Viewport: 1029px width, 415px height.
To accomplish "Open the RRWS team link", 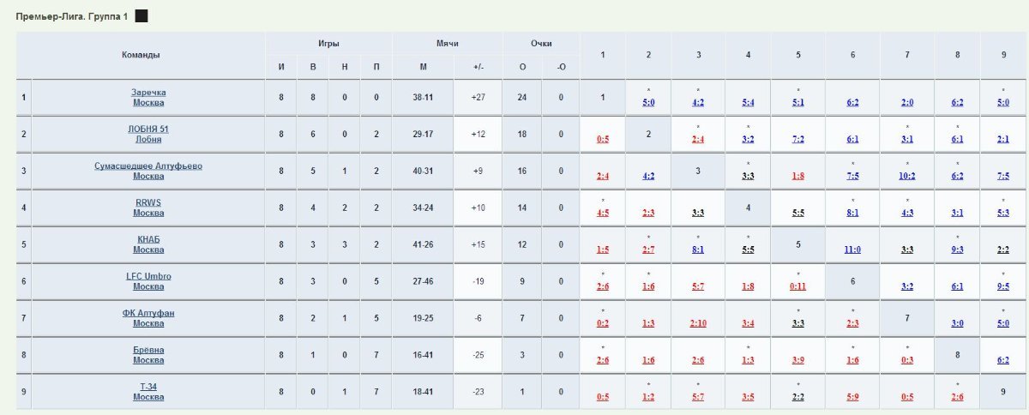I will click(x=148, y=202).
